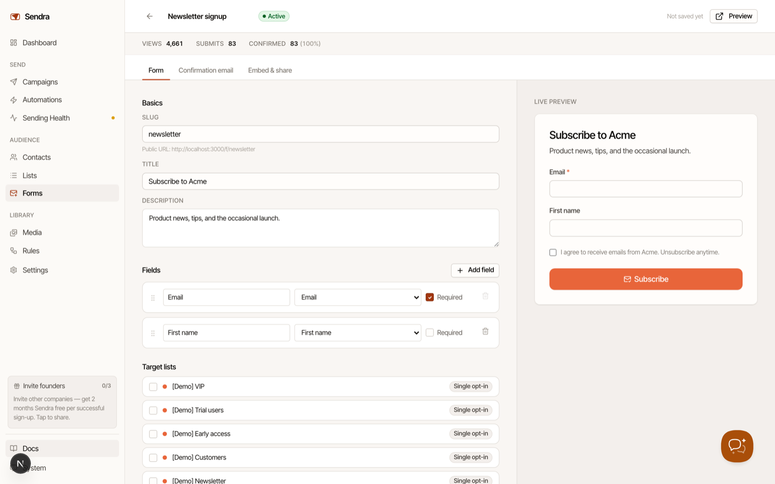Open Contacts in the sidebar
775x484 pixels.
click(62, 157)
